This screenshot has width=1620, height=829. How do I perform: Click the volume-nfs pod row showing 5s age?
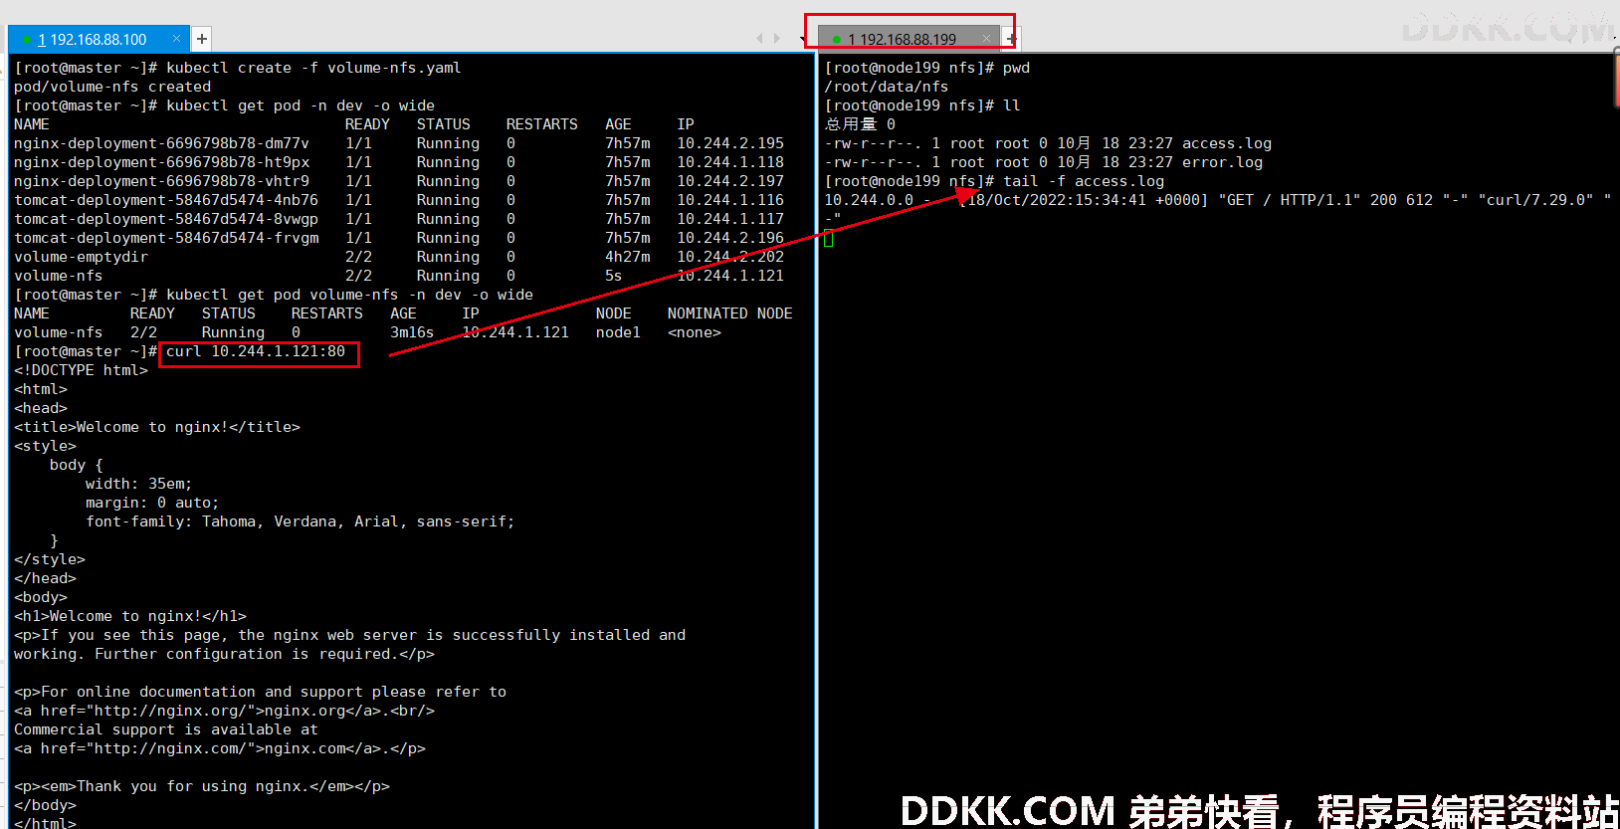pos(399,276)
